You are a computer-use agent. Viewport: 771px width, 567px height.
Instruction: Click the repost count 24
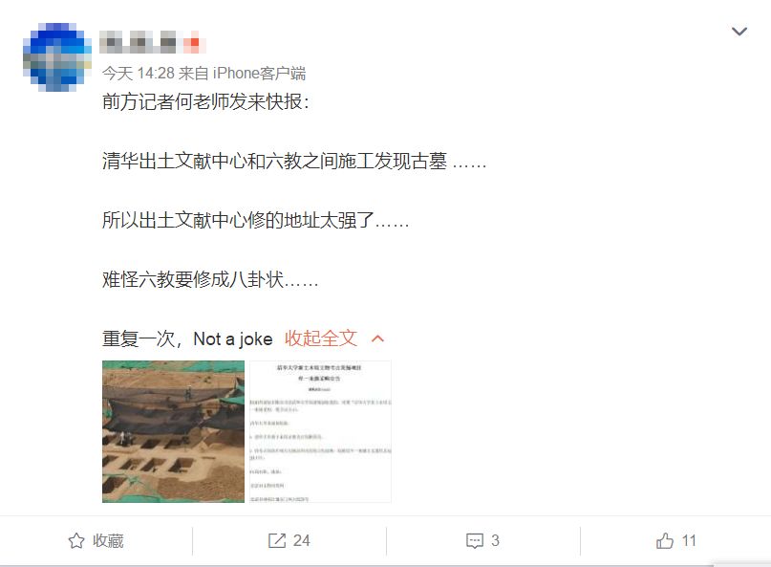coord(301,540)
